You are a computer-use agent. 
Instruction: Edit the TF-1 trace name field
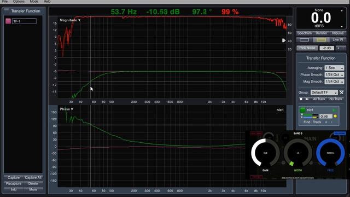tap(24, 21)
